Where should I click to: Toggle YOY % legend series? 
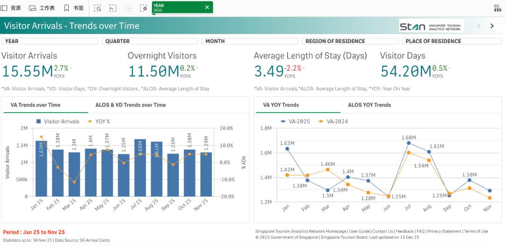point(99,122)
